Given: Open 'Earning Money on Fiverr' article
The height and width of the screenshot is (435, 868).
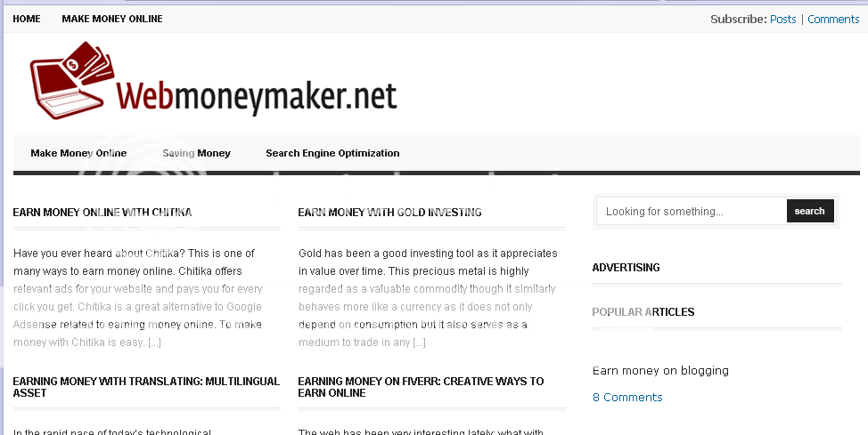Looking at the screenshot, I should click(x=421, y=387).
